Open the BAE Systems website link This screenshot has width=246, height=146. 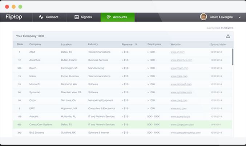click(186, 133)
